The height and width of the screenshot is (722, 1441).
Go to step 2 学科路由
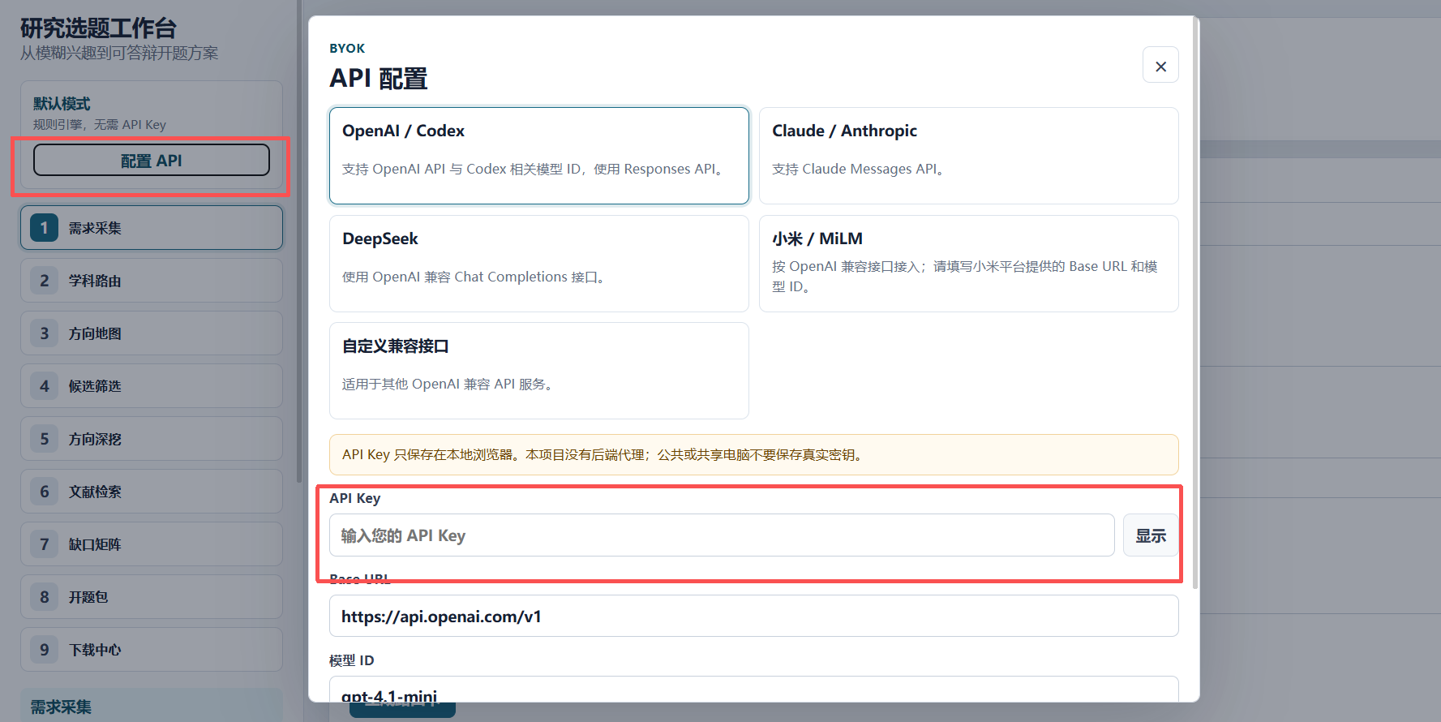[x=152, y=281]
